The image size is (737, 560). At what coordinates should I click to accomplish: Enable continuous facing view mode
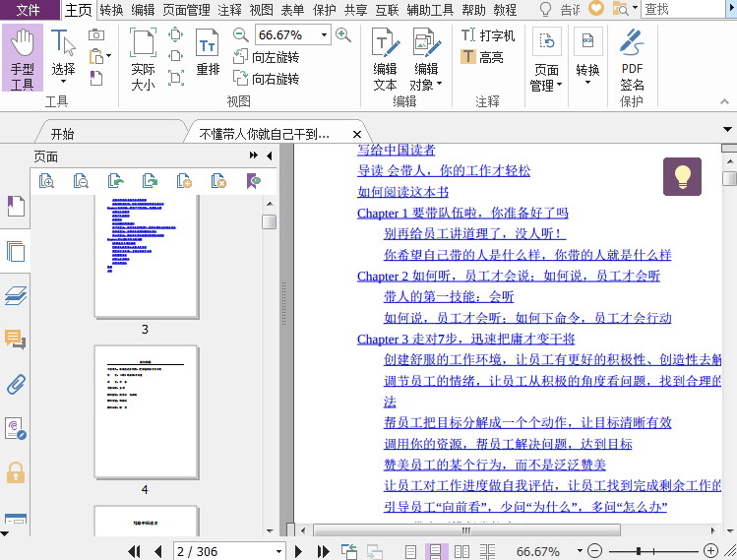click(x=487, y=551)
